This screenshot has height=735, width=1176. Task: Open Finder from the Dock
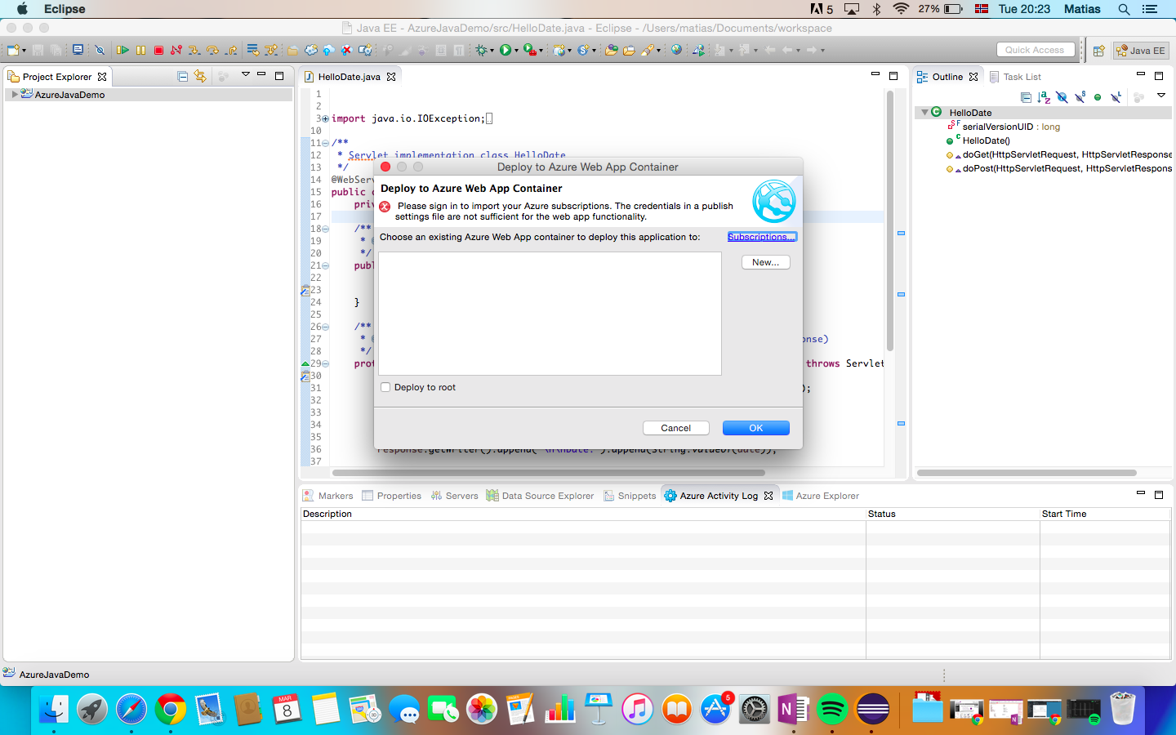point(53,709)
